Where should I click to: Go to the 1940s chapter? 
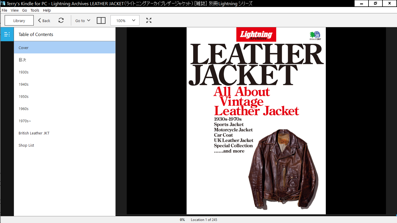tap(65, 84)
